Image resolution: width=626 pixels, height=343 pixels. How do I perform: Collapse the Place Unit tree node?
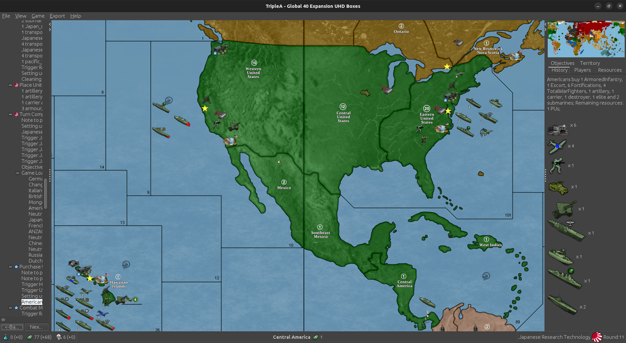10,85
